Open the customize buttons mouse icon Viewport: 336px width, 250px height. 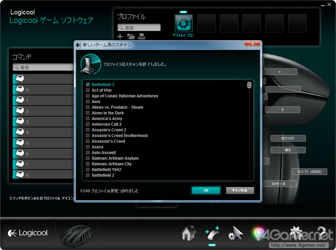point(212,233)
